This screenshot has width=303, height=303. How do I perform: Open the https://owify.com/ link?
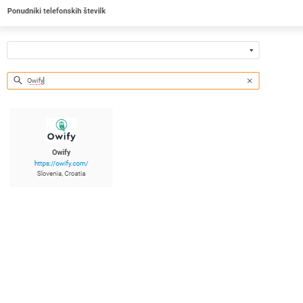point(61,164)
